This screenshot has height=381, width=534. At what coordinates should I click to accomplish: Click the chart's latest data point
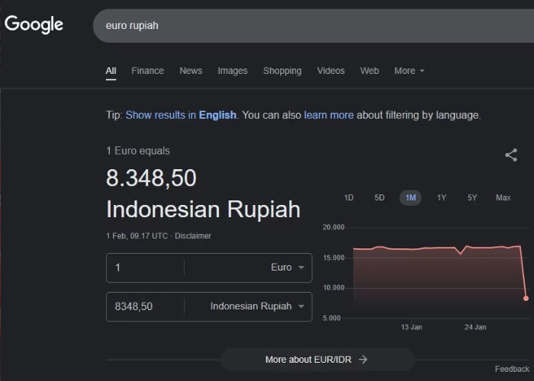tap(526, 299)
